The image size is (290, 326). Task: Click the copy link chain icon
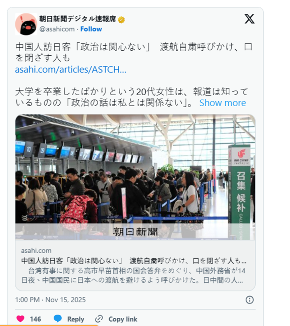pos(99,319)
